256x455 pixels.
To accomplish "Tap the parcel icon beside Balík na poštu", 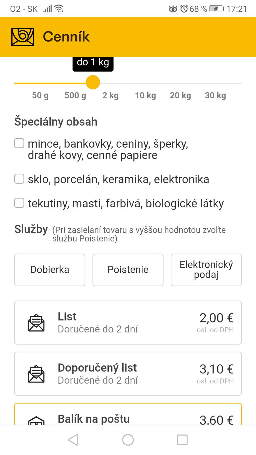I will point(36,420).
